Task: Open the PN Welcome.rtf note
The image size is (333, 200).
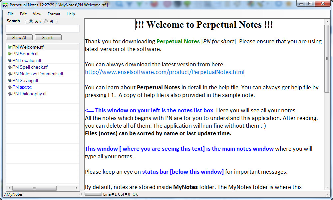Action: click(x=28, y=47)
